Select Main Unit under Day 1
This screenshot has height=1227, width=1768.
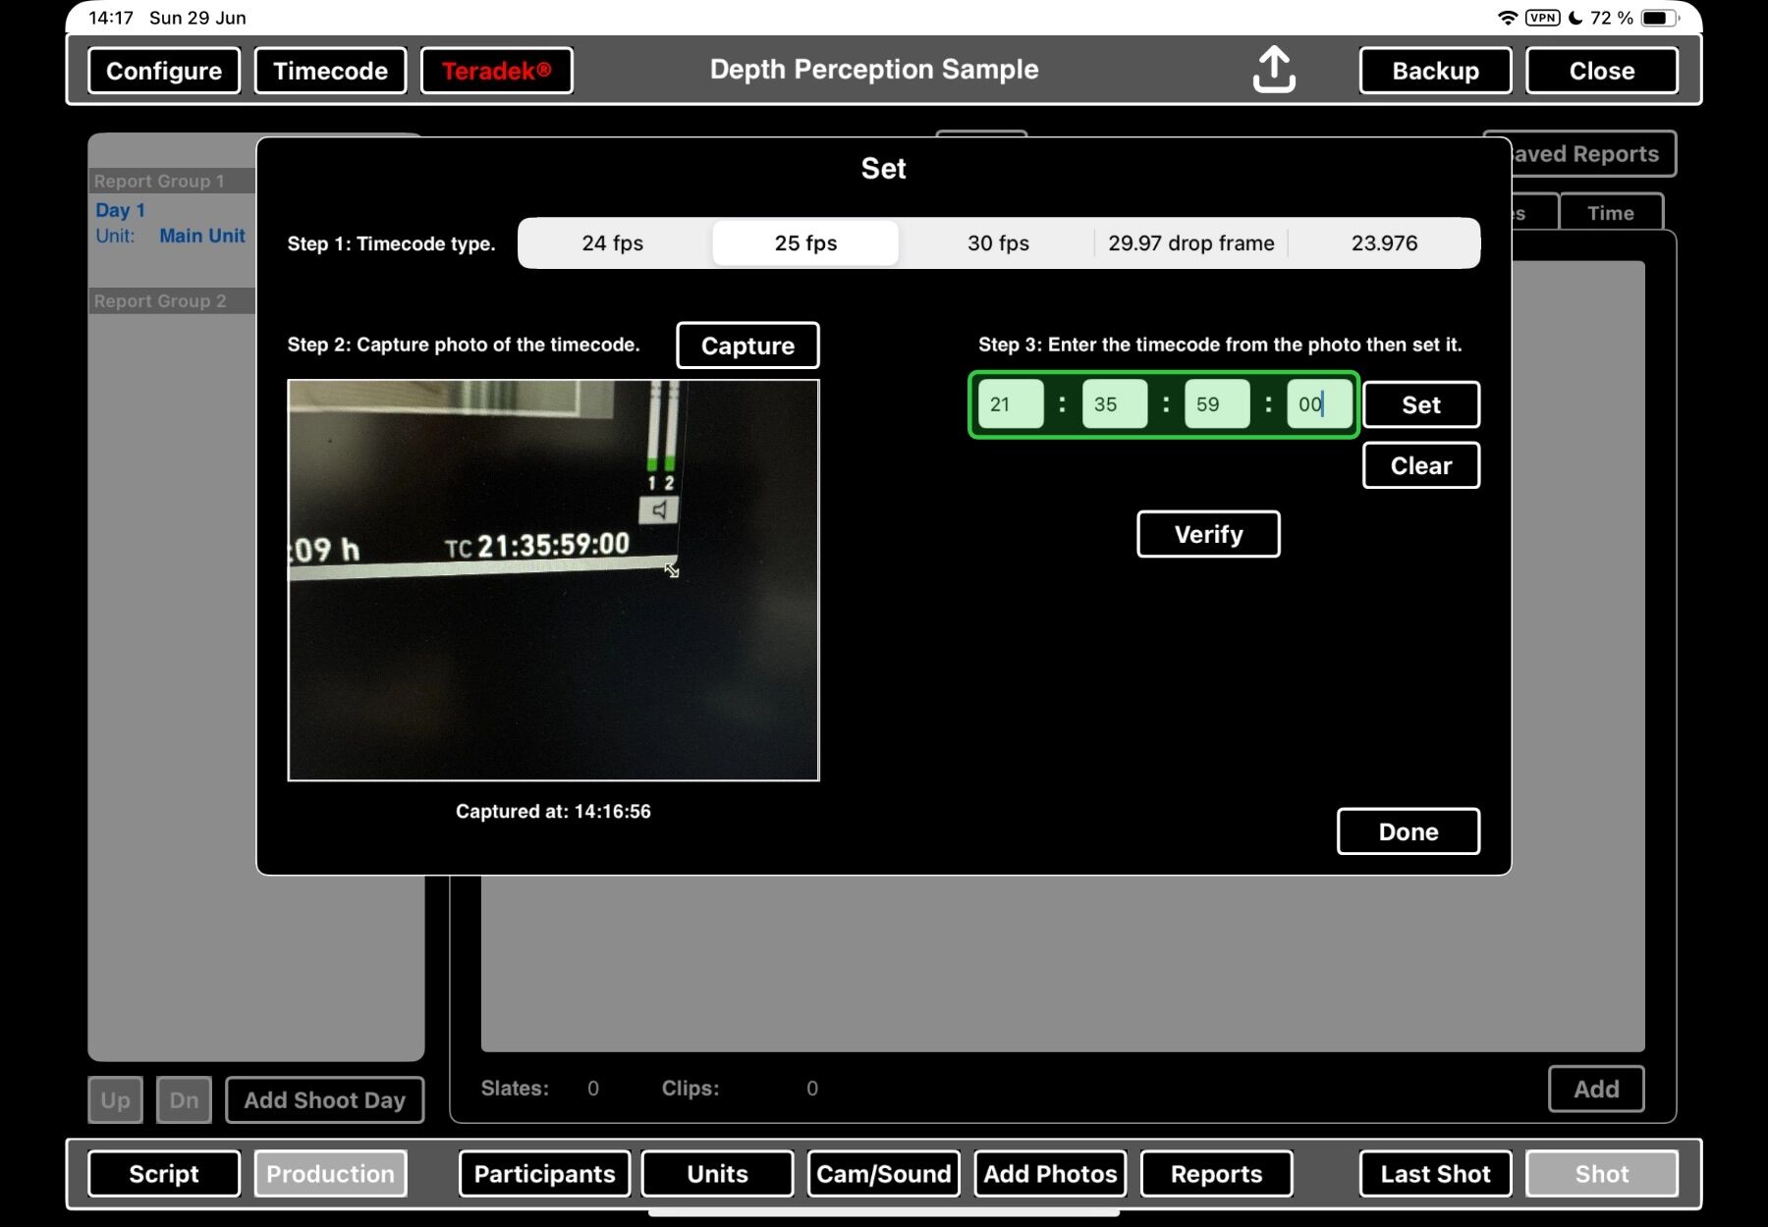(x=202, y=236)
